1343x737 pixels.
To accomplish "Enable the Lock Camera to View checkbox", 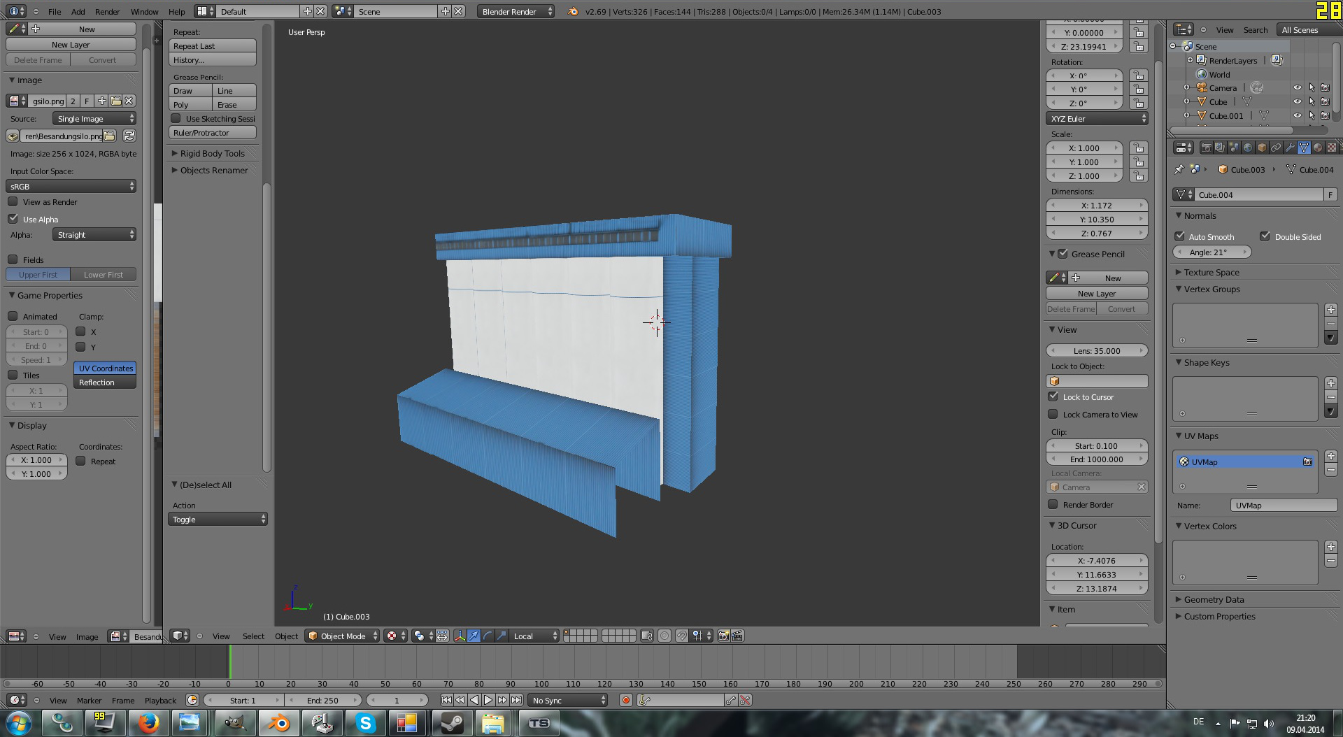I will click(x=1053, y=414).
